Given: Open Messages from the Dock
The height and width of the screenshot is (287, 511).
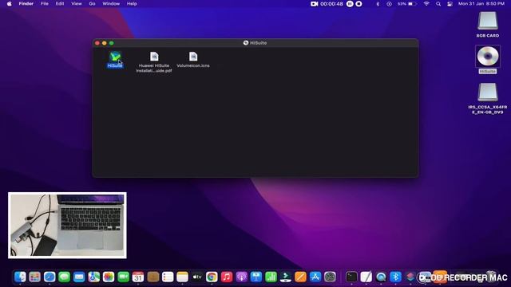Looking at the screenshot, I should pyautogui.click(x=64, y=277).
